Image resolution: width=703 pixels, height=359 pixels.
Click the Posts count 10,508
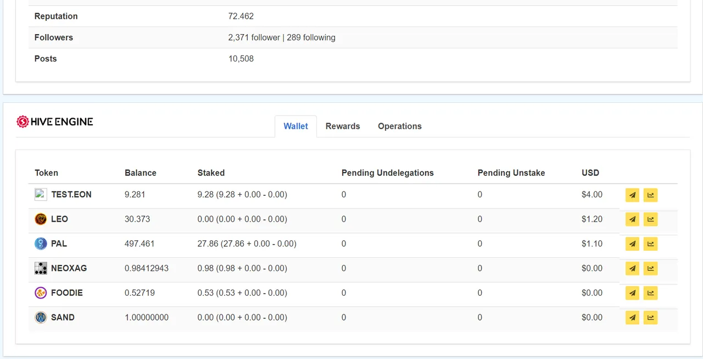[241, 59]
